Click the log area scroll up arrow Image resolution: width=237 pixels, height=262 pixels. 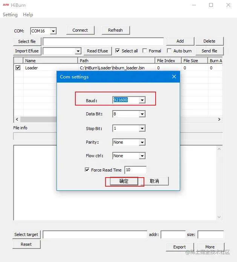(219, 149)
